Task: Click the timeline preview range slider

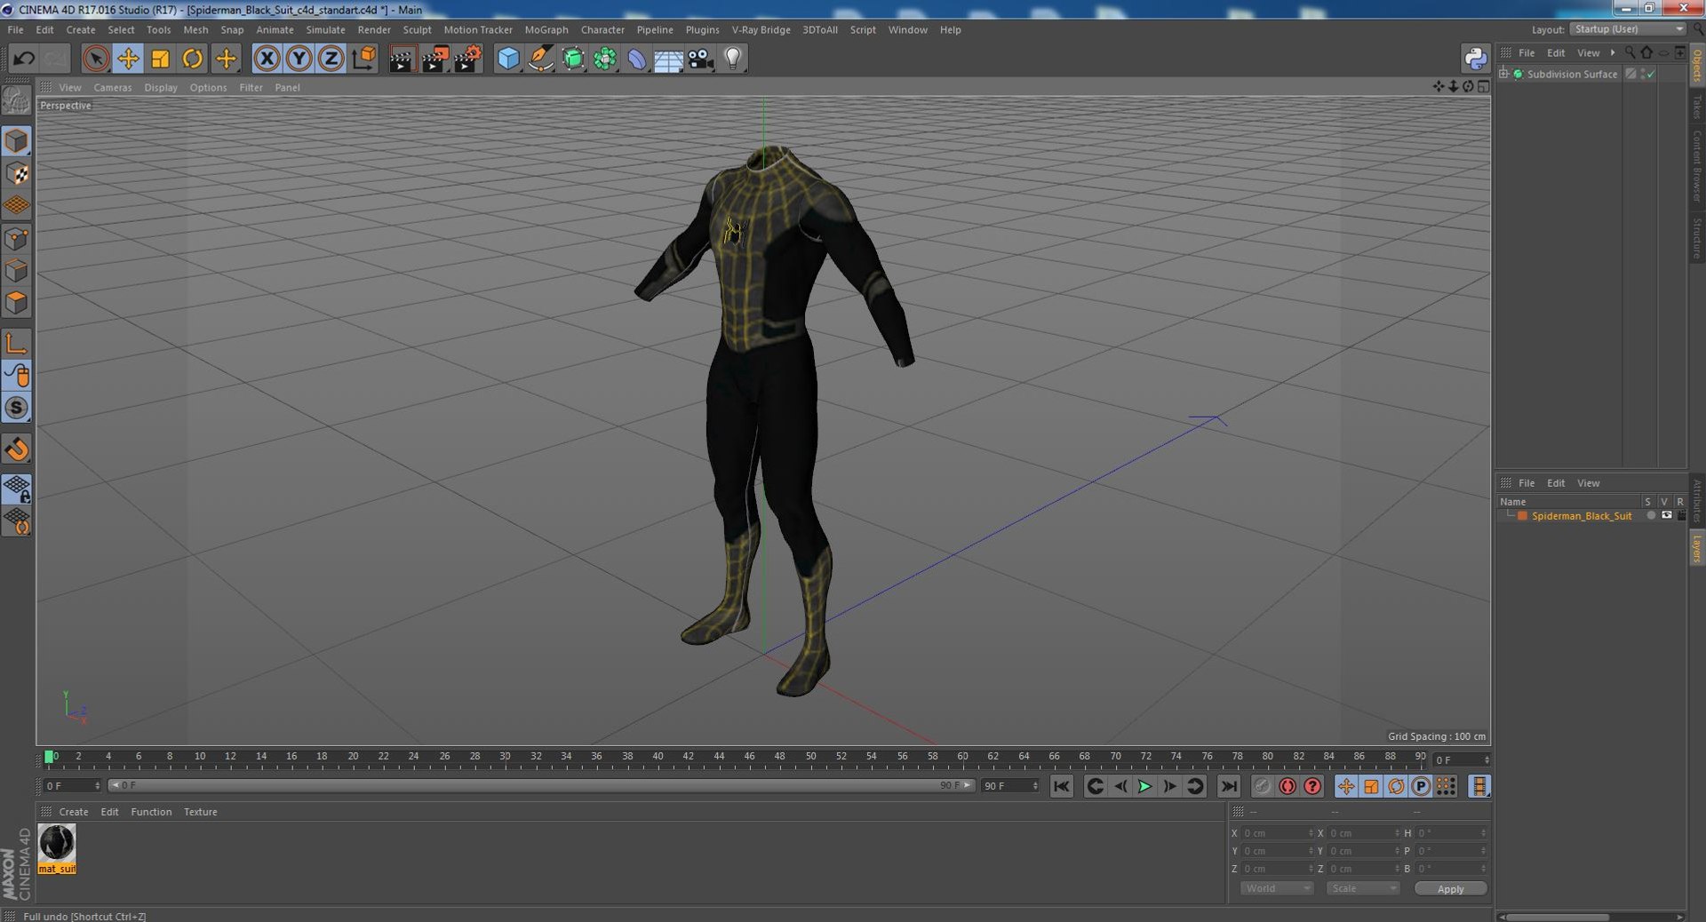Action: coord(541,785)
